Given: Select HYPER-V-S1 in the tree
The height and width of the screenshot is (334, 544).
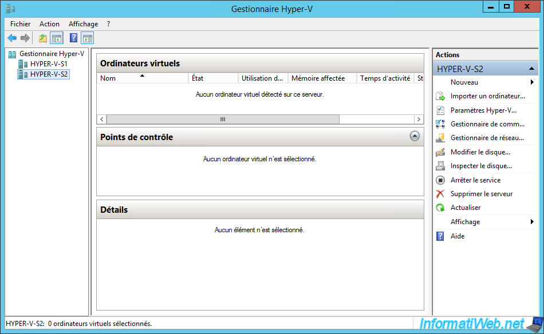Looking at the screenshot, I should (49, 63).
